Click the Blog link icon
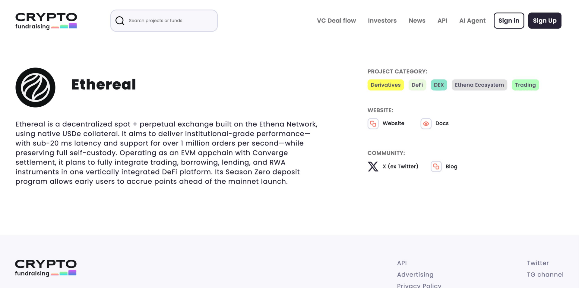 (x=436, y=167)
